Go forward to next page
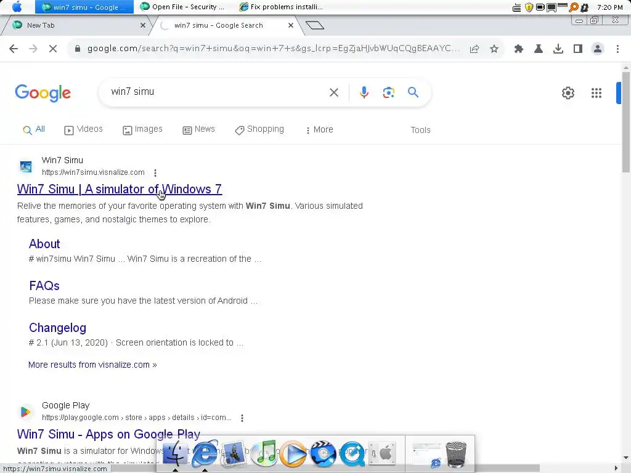Image resolution: width=631 pixels, height=473 pixels. coord(33,49)
